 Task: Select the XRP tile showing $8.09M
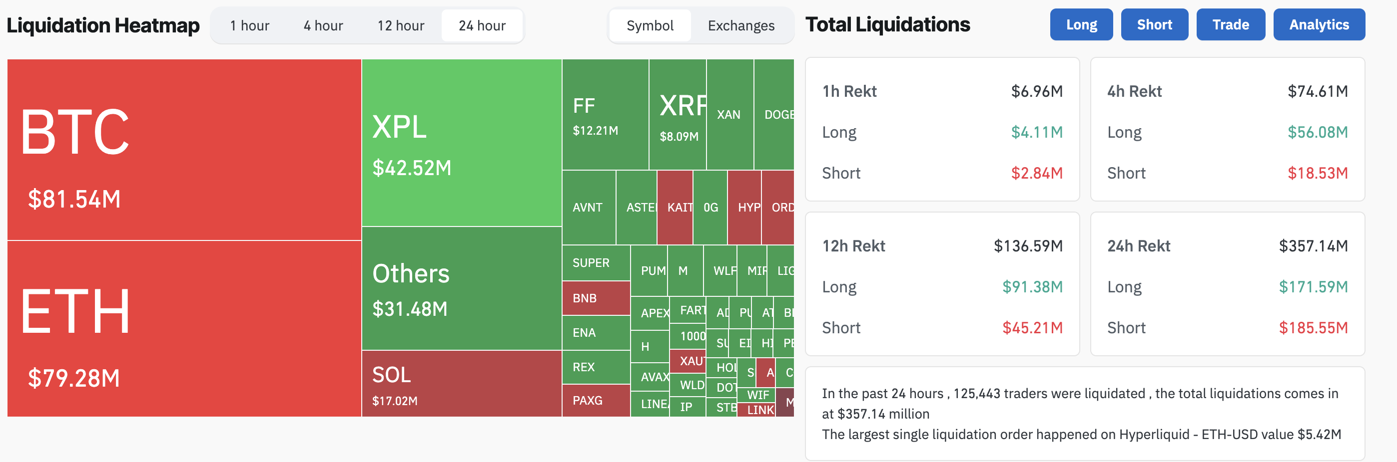[x=677, y=116]
